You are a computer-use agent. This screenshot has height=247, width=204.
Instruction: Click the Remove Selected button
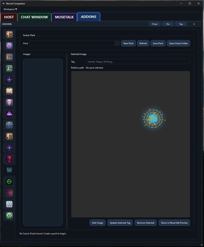click(x=145, y=223)
